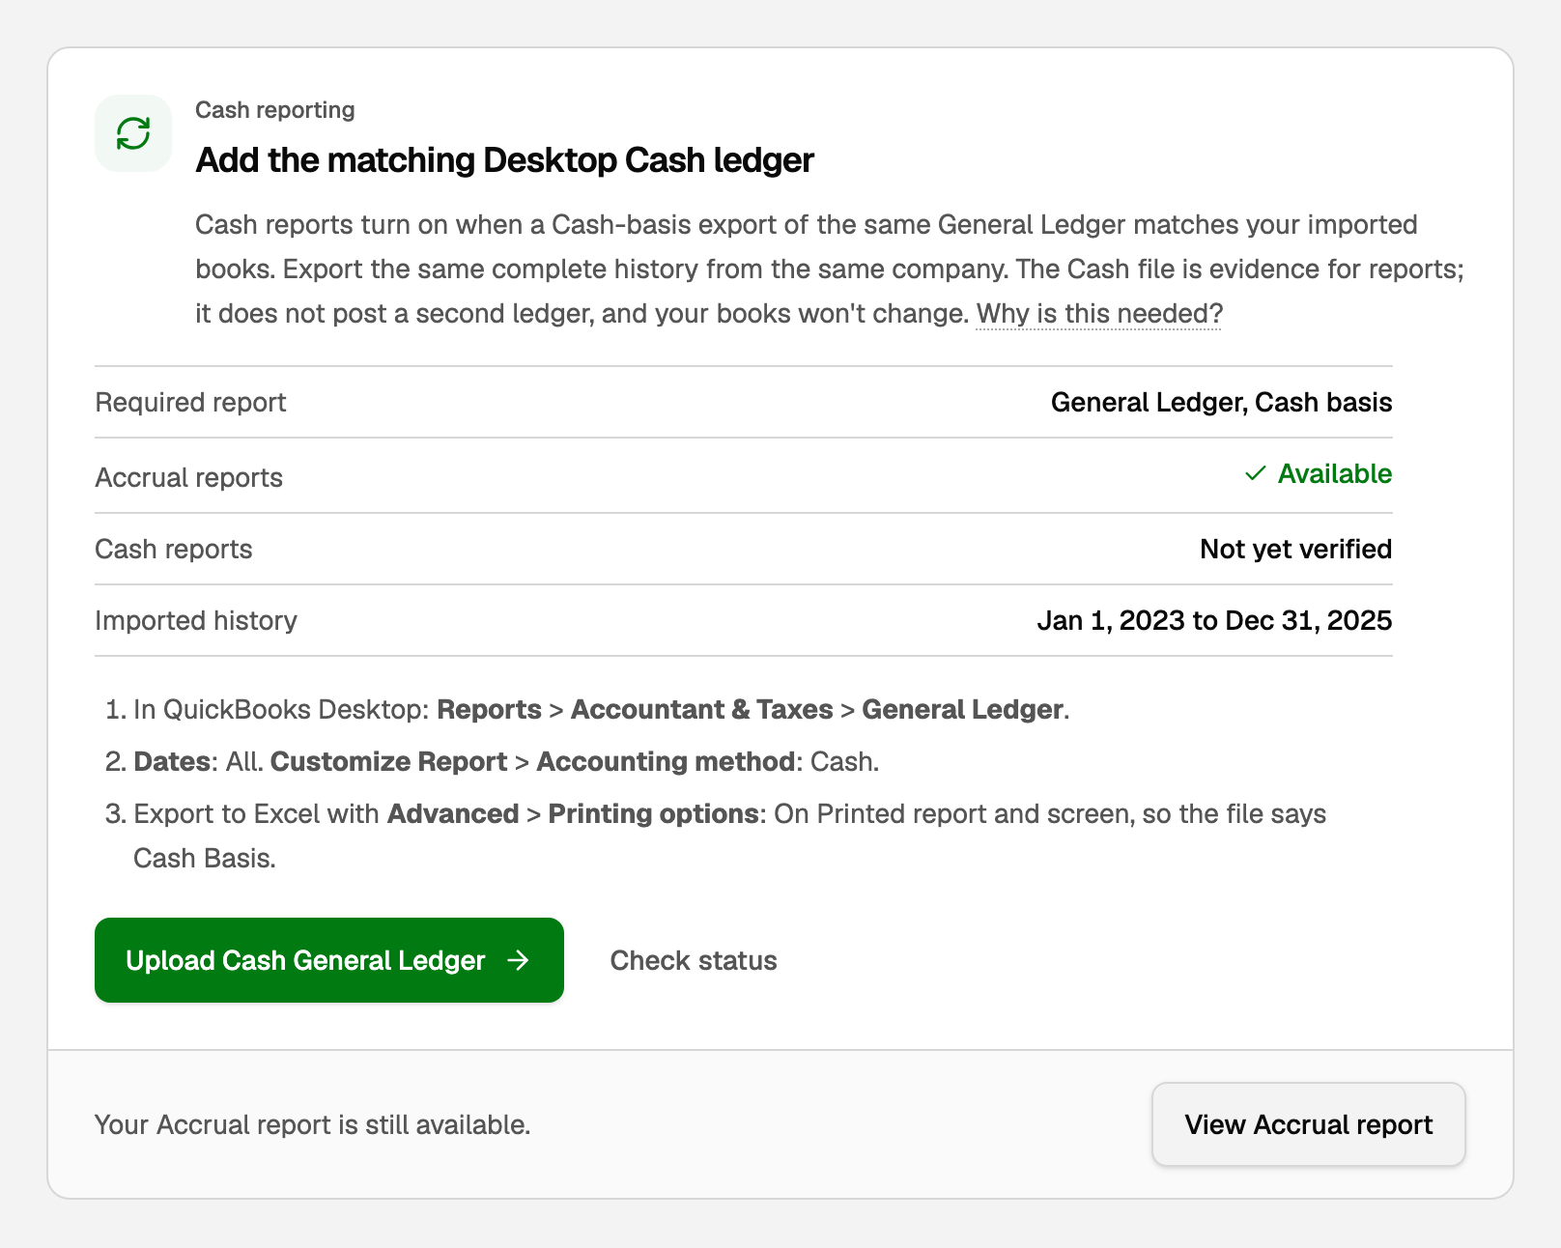This screenshot has height=1248, width=1561.
Task: Select 'Jan 1, 2023 to Dec 31, 2025' value
Action: tap(1214, 620)
